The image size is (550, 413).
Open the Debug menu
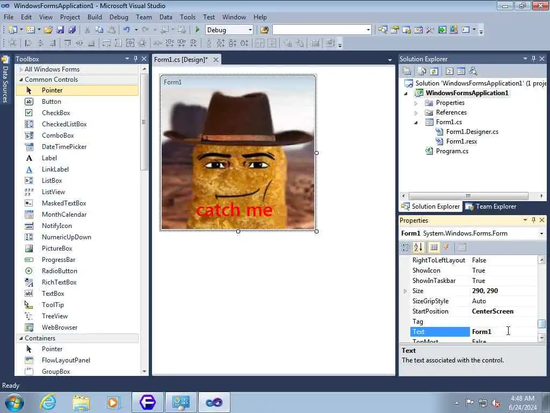(119, 17)
